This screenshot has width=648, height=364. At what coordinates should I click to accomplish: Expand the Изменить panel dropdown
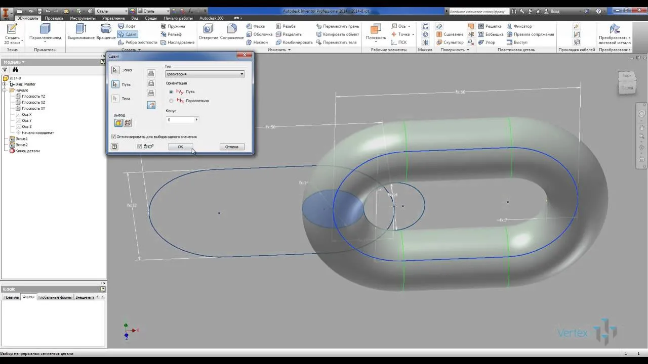point(279,50)
